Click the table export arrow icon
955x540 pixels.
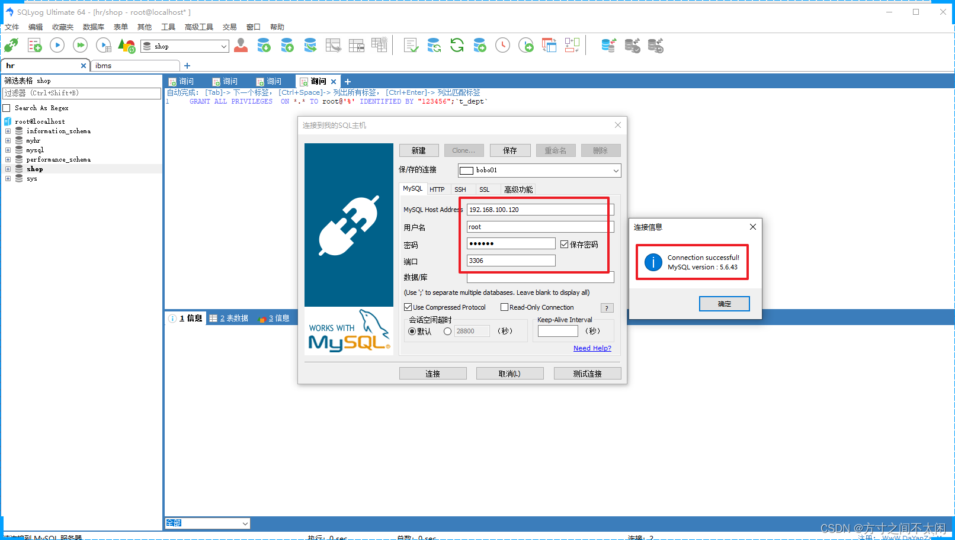click(334, 46)
